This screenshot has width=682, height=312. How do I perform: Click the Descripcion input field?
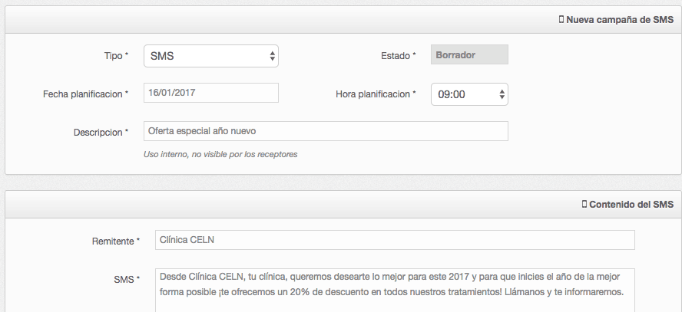326,131
